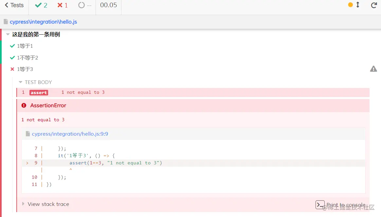The image size is (381, 217).
Task: Select the suite title 这是我的第一条用例
Action: tap(36, 34)
